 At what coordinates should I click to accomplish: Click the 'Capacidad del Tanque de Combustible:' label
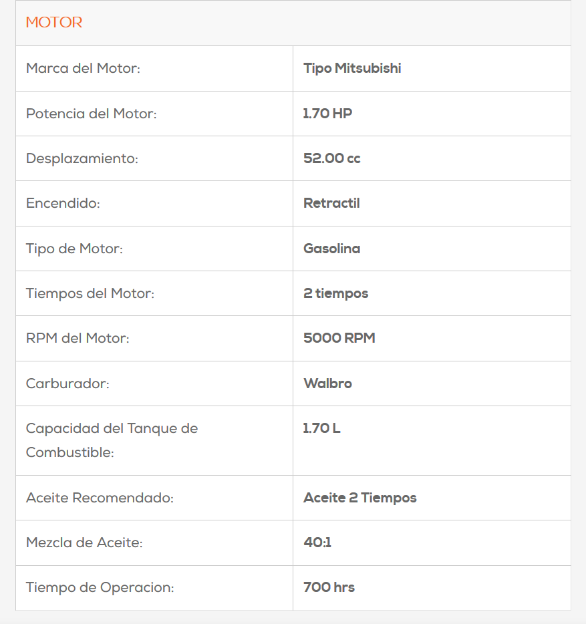click(x=112, y=440)
